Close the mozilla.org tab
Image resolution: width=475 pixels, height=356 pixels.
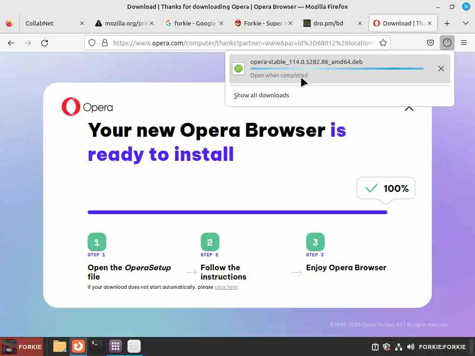tap(152, 23)
